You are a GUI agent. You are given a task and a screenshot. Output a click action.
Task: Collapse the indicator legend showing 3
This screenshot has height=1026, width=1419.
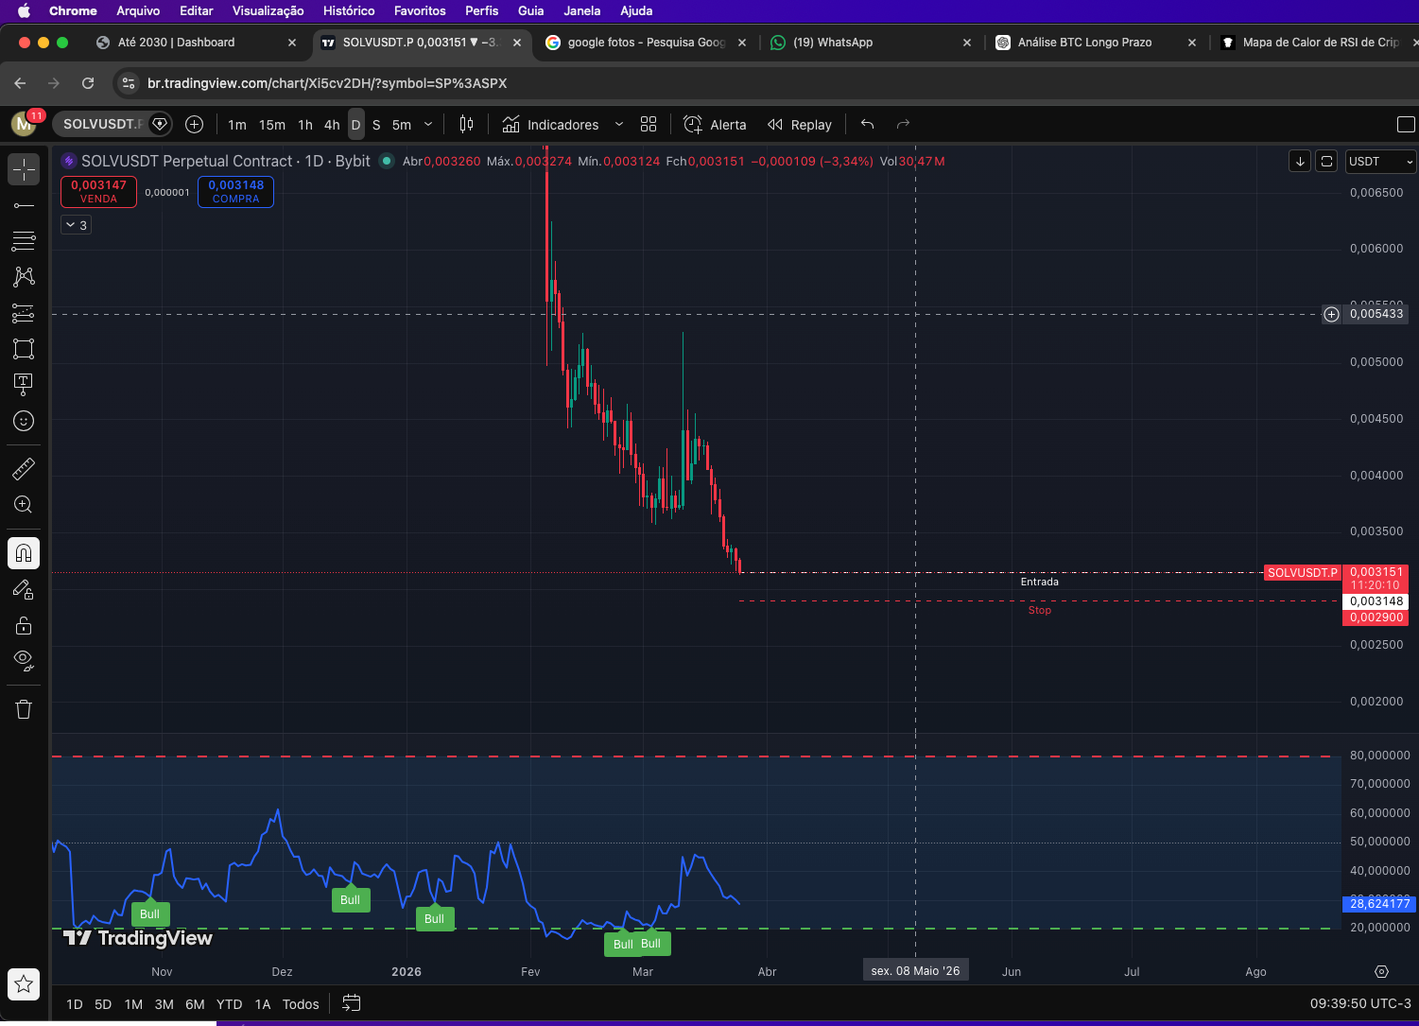(77, 225)
